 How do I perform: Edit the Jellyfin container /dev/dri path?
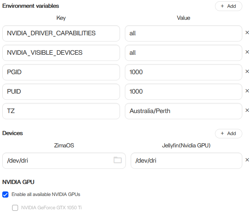(186, 161)
